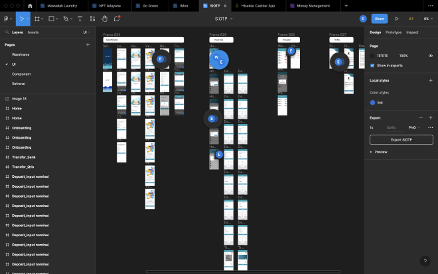The width and height of the screenshot is (438, 274).
Task: Click the horizontal canvas scrollbar
Action: tap(243, 271)
